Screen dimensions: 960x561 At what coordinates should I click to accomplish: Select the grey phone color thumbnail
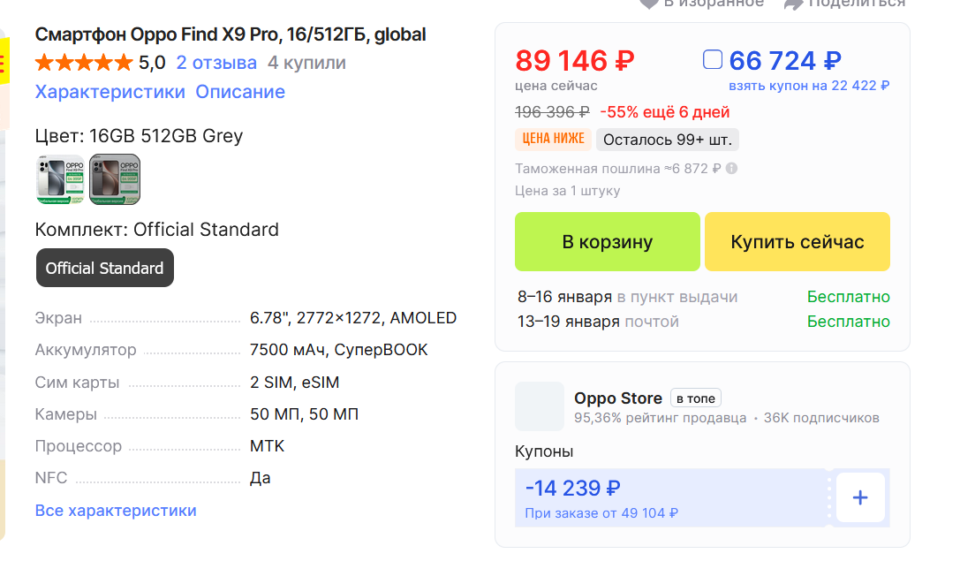point(115,179)
